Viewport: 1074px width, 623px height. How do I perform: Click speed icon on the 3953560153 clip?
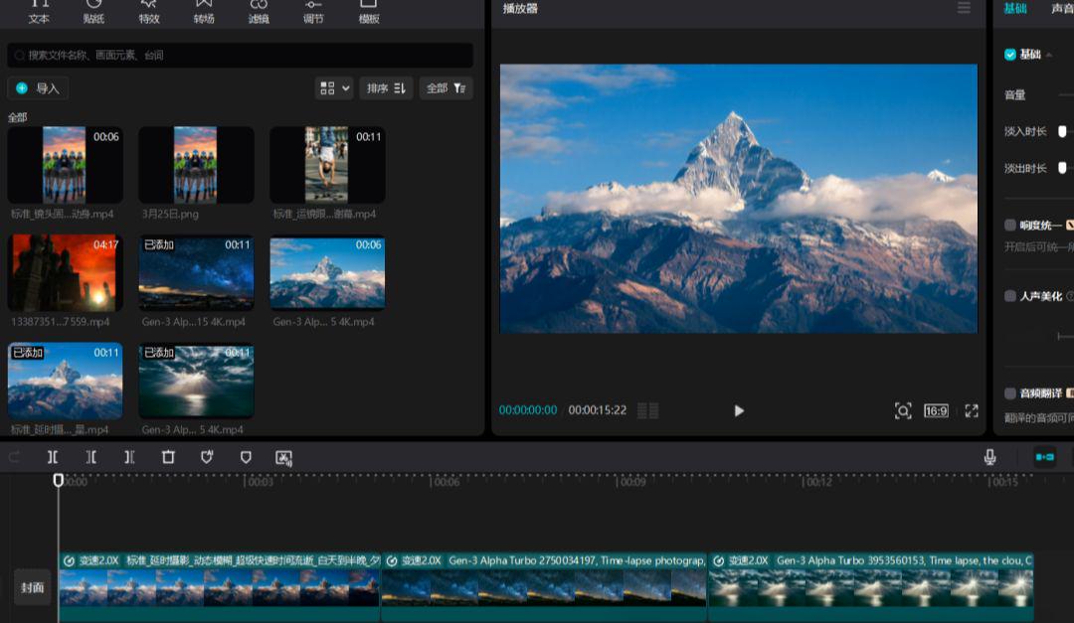[719, 561]
